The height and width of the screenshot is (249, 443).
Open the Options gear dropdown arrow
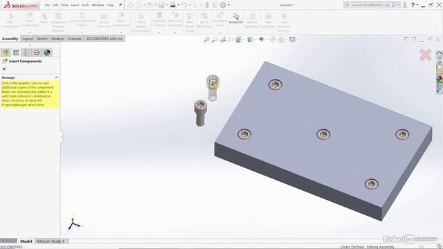point(228,5)
